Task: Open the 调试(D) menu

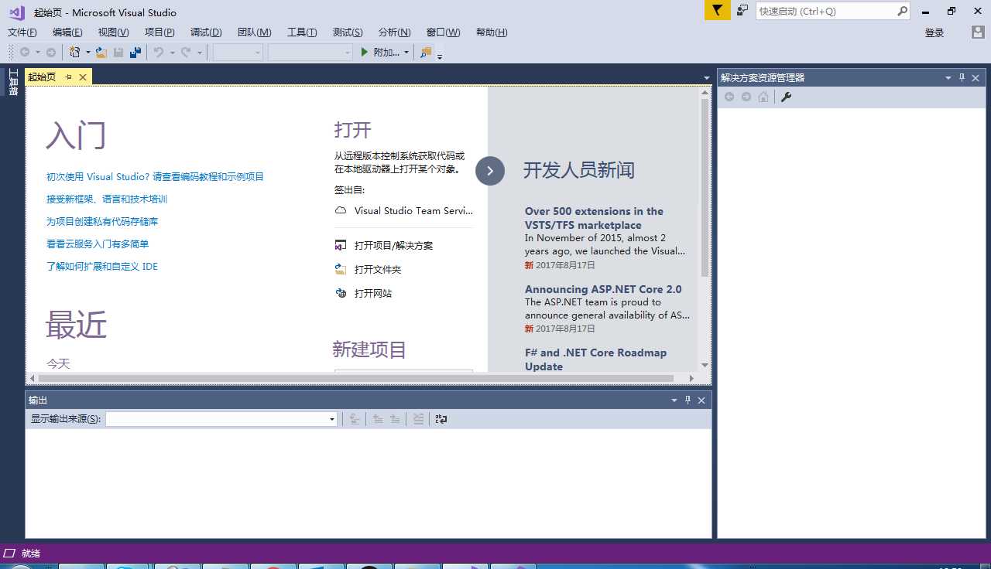Action: (x=206, y=32)
